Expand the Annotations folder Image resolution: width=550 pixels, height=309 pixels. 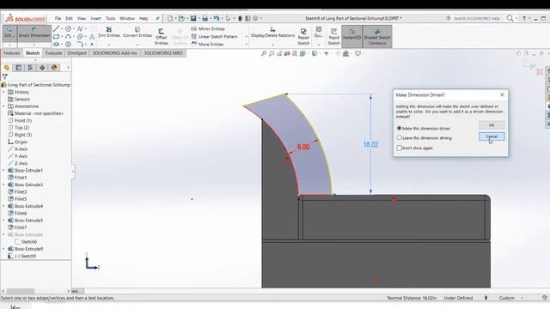point(3,106)
